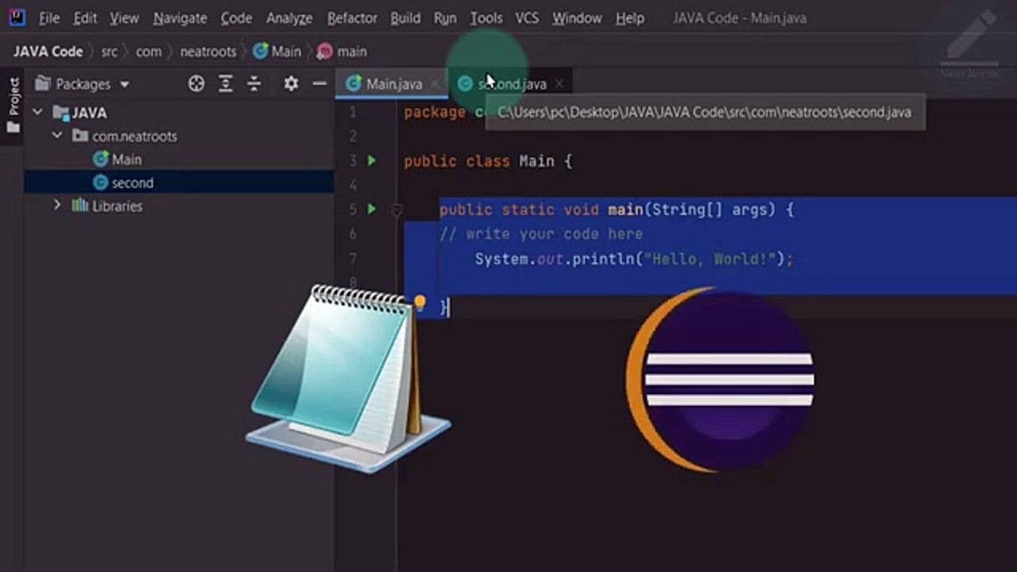This screenshot has height=572, width=1017.
Task: Open the File menu
Action: (x=48, y=17)
